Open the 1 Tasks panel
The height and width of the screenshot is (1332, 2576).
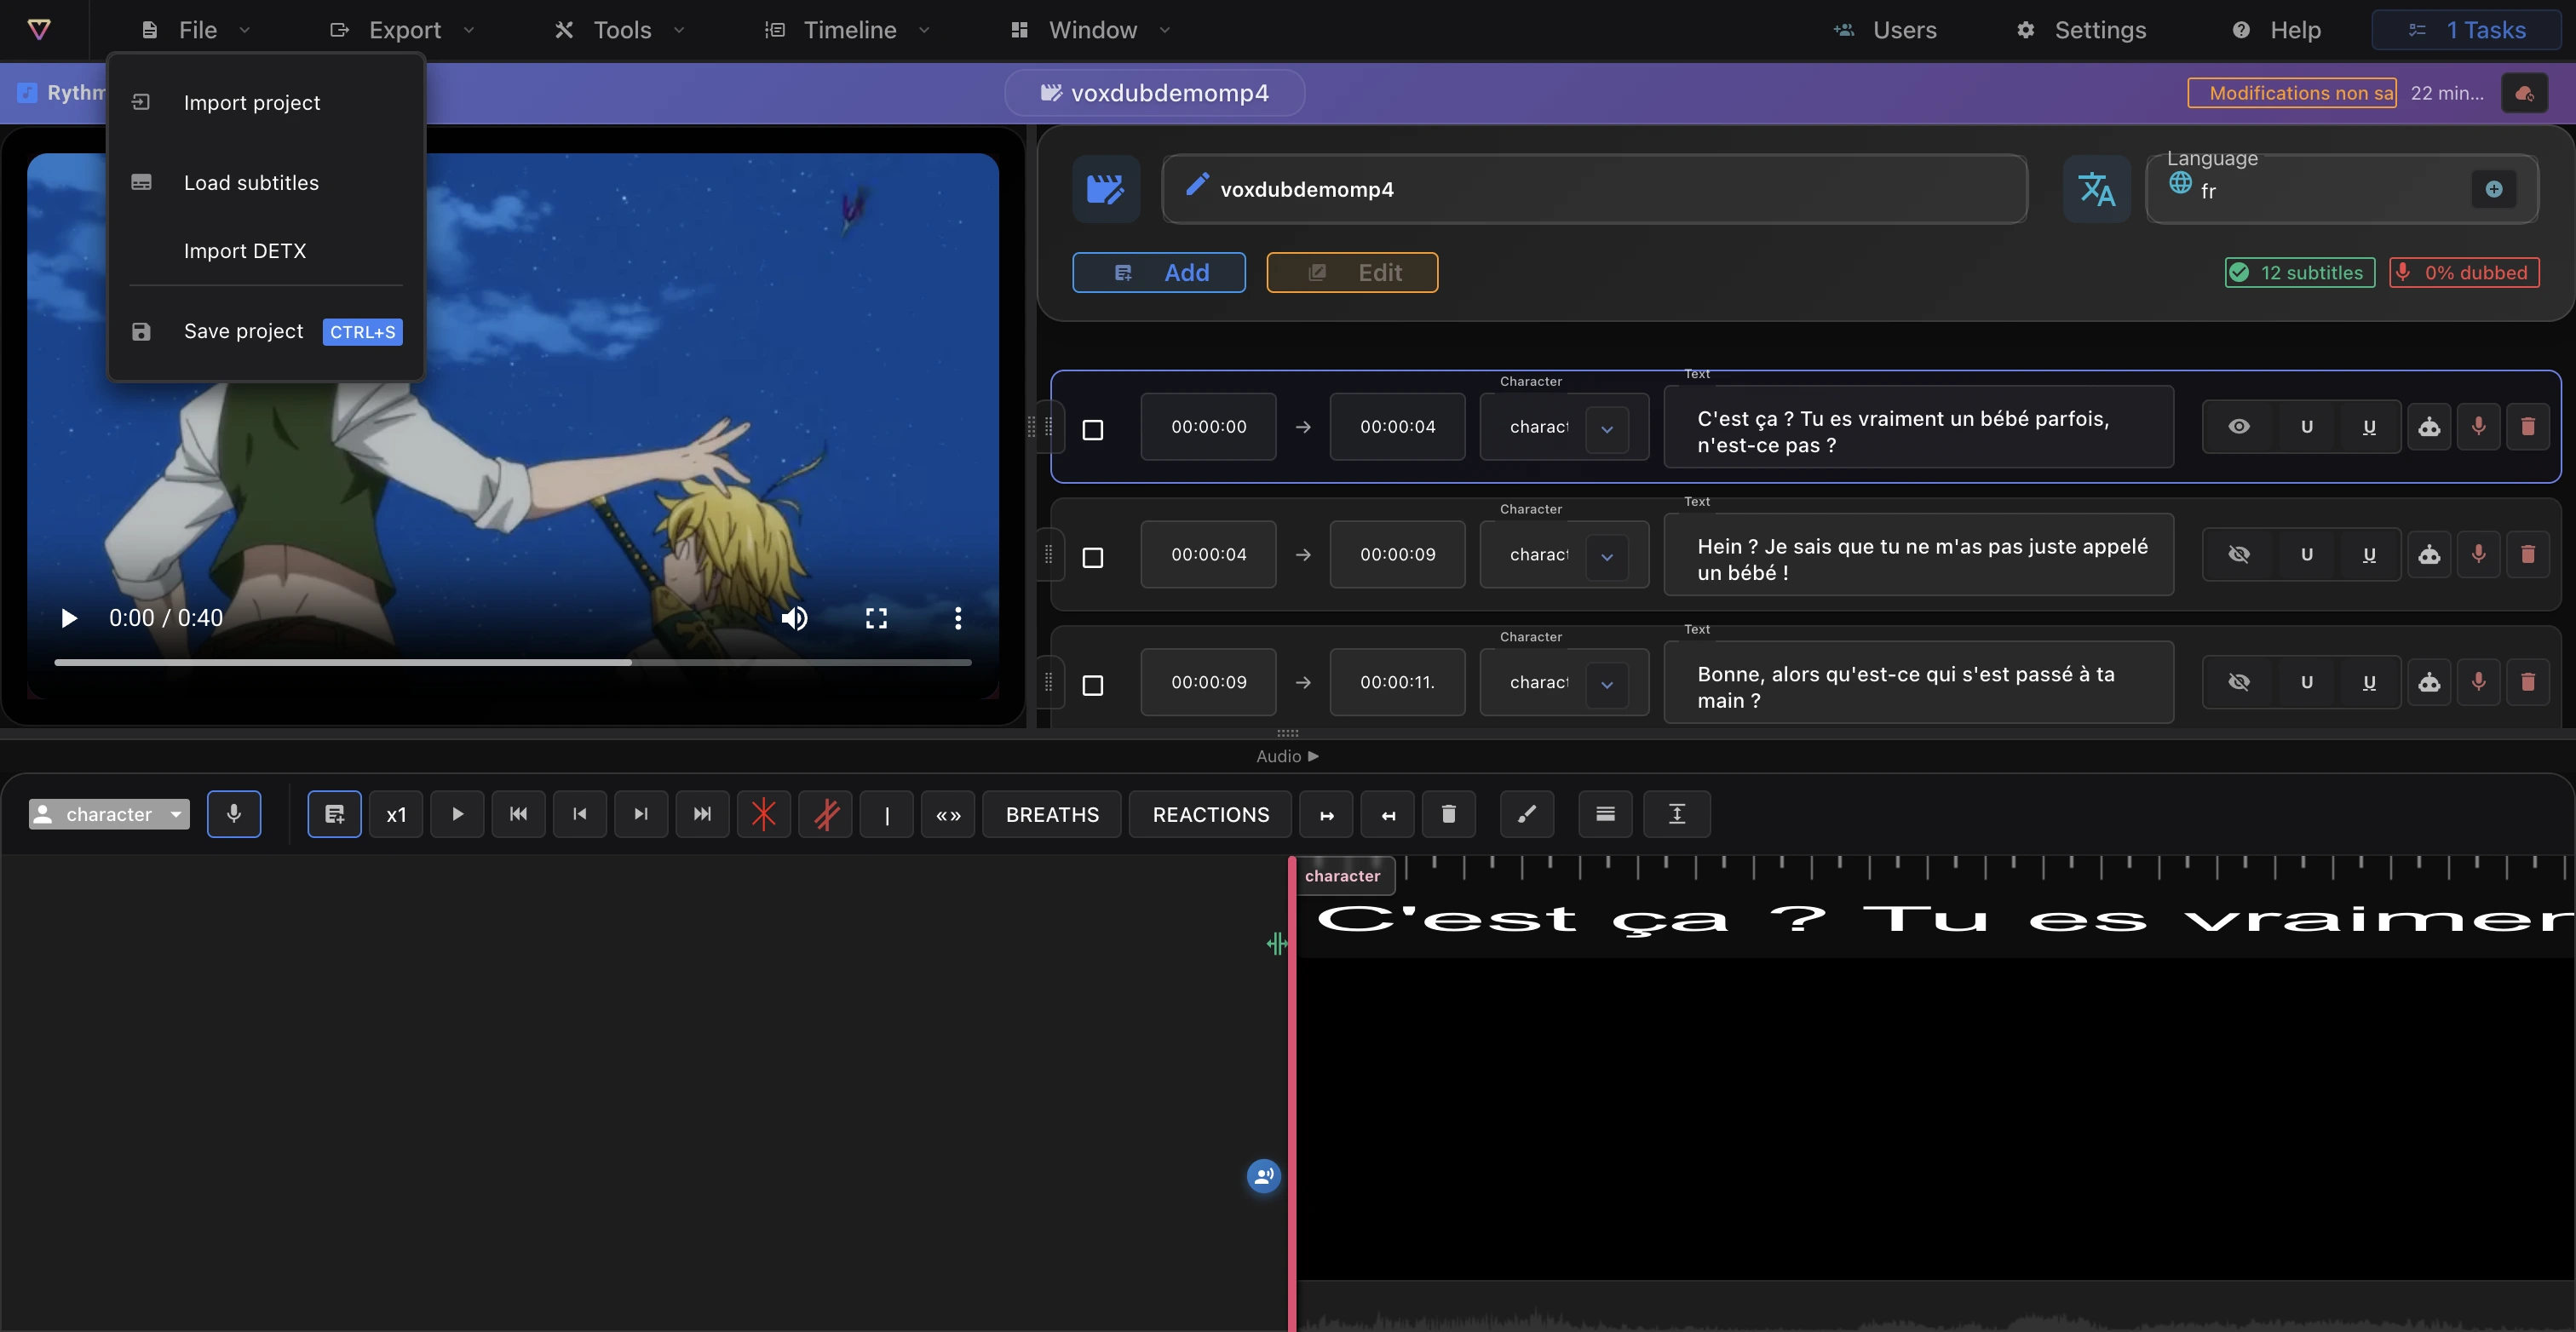pyautogui.click(x=2466, y=30)
